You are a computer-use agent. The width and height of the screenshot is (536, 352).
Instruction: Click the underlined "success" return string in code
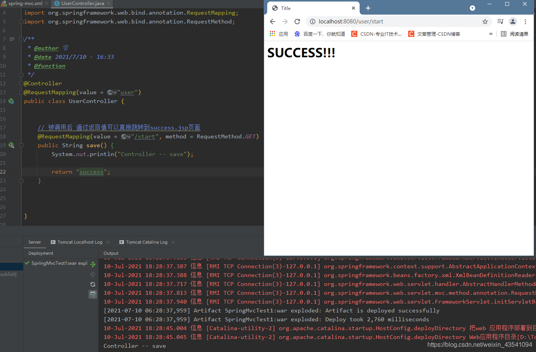click(x=91, y=172)
